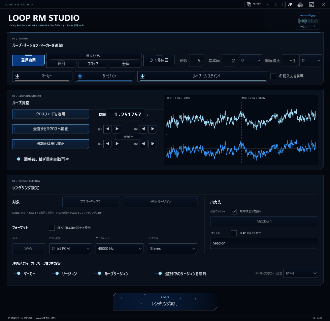The height and width of the screenshot is (321, 330).
Task: Expand the 24 bit PCM dropdown
Action: [70, 249]
